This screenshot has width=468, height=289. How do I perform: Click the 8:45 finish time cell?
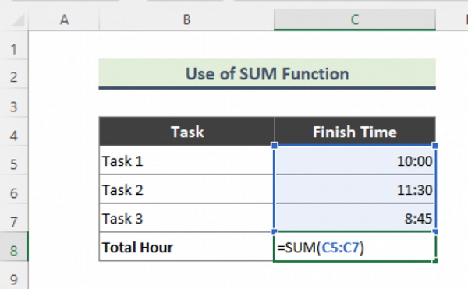pyautogui.click(x=355, y=218)
